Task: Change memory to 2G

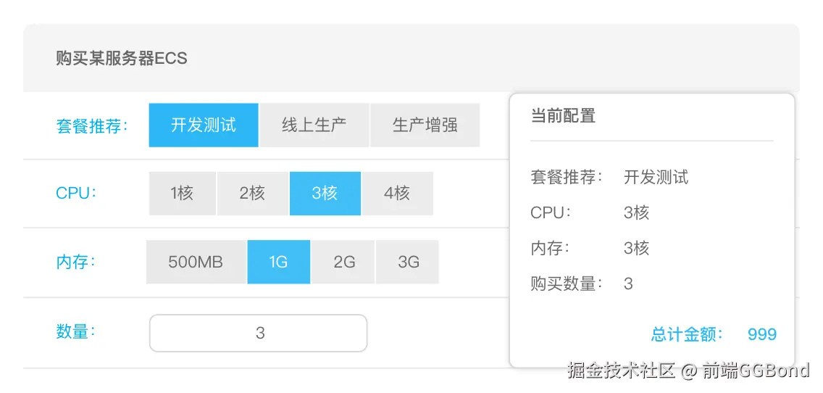Action: (344, 262)
